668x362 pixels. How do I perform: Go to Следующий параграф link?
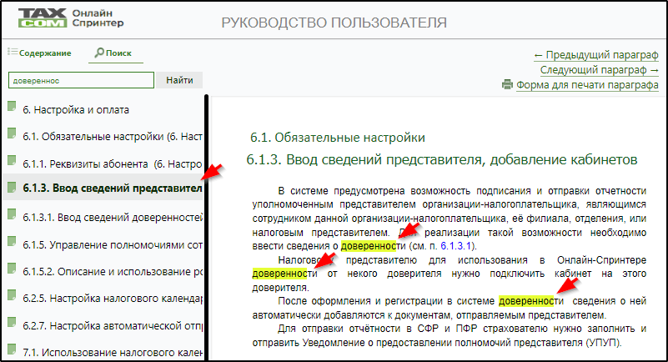599,70
